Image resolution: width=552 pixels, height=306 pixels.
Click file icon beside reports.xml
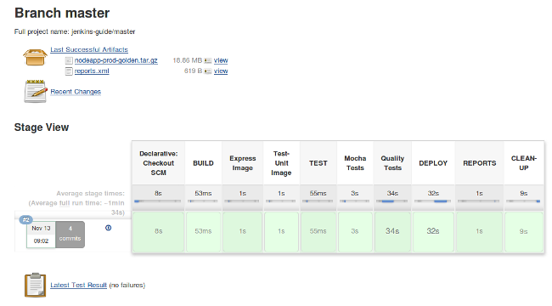click(69, 71)
